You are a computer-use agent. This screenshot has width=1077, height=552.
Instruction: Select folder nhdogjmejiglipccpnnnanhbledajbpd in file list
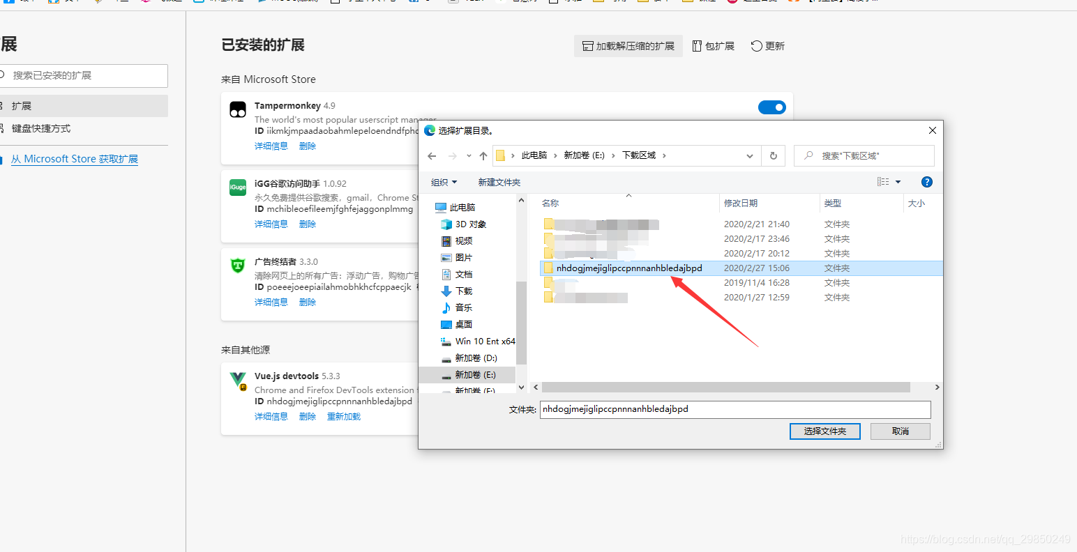point(740,268)
